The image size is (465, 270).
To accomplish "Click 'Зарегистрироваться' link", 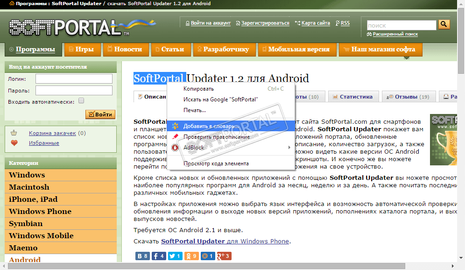I will [x=265, y=23].
